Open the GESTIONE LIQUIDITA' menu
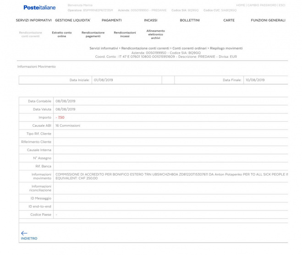This screenshot has width=302, height=255. pyautogui.click(x=73, y=20)
